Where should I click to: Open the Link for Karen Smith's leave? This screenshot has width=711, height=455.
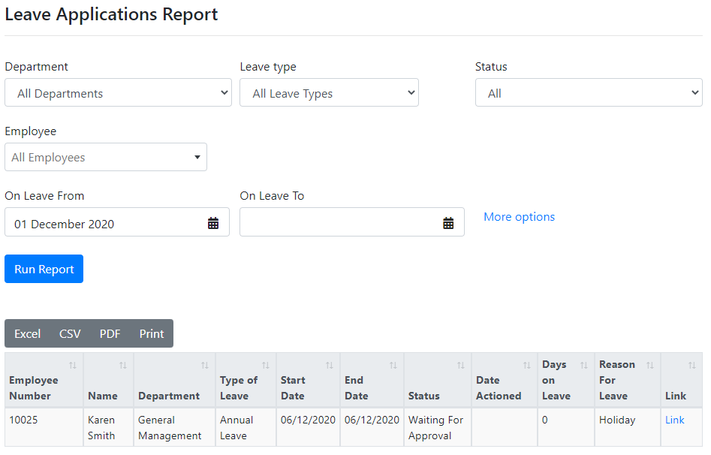[674, 420]
